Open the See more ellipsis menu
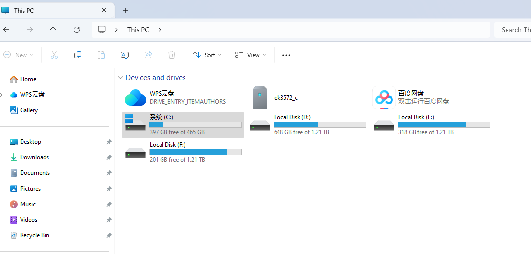 (286, 55)
